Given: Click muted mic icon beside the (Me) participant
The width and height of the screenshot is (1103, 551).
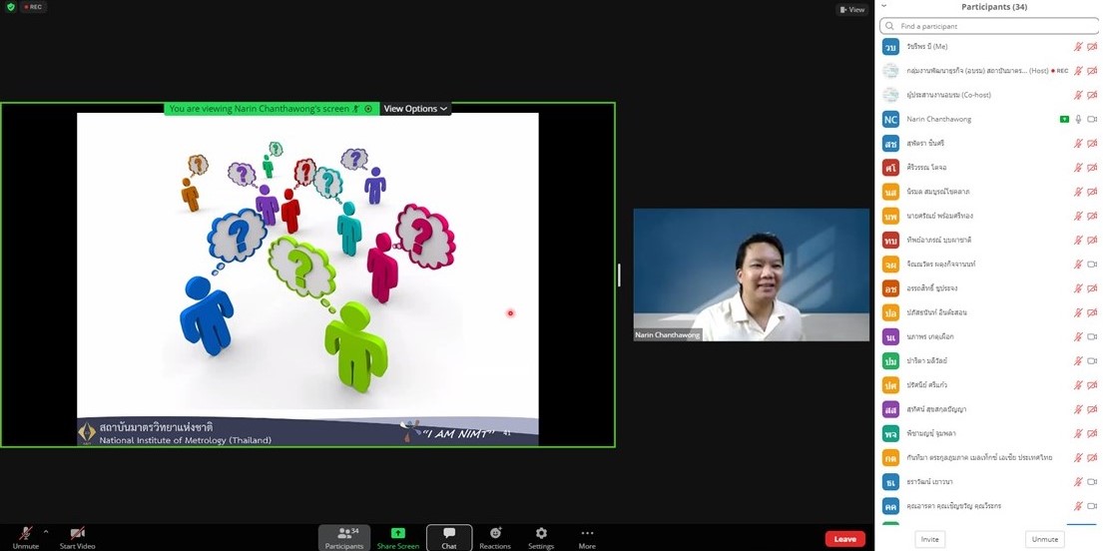Looking at the screenshot, I should [1078, 46].
